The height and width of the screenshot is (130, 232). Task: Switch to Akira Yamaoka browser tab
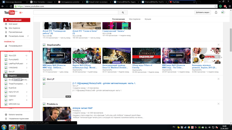click(x=43, y=2)
